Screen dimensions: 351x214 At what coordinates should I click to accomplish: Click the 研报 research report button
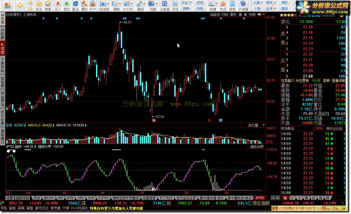click(200, 2)
